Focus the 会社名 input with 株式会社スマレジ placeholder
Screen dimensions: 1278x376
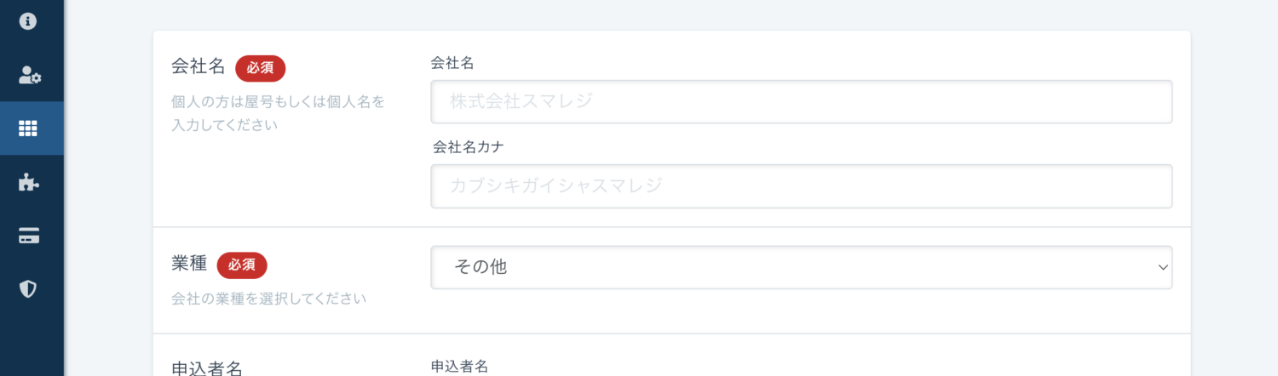[801, 102]
